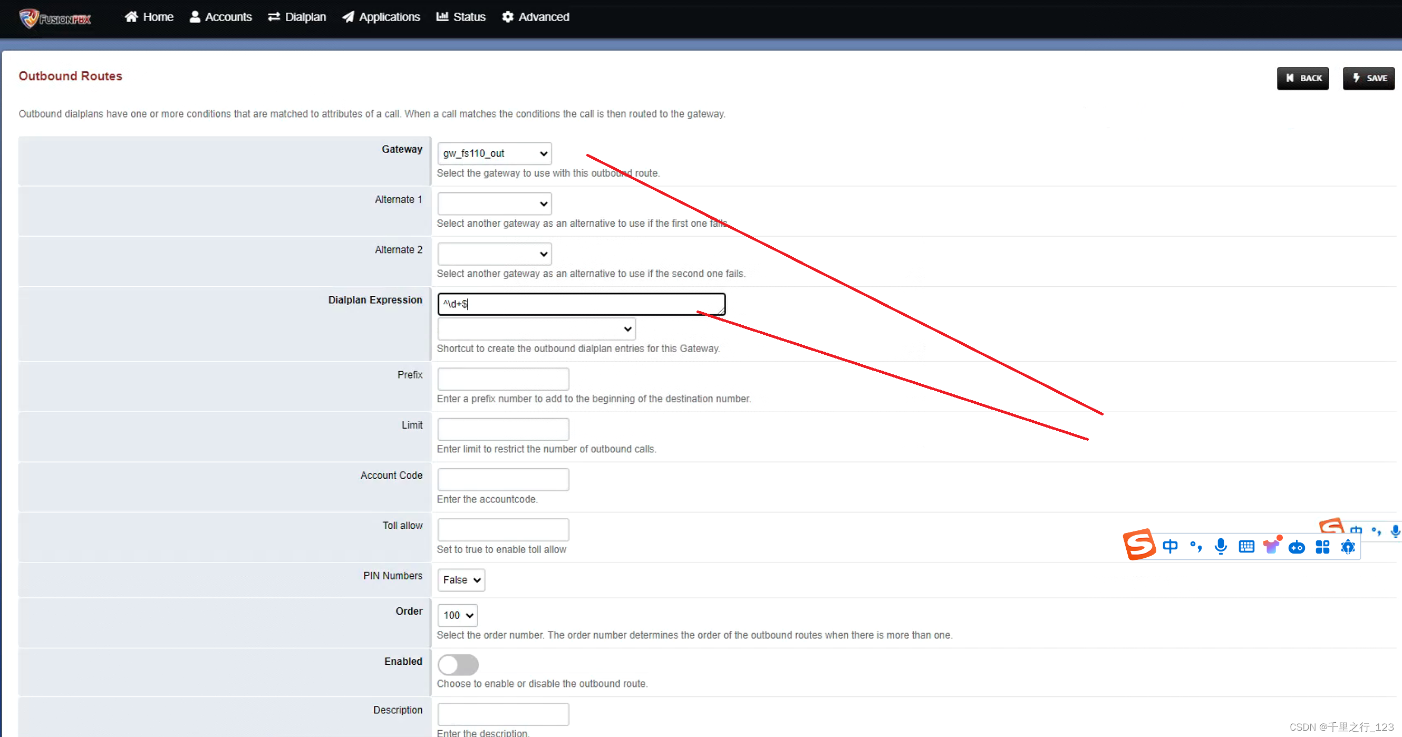Open the soft keyboard icon
Image resolution: width=1402 pixels, height=737 pixels.
(1246, 547)
